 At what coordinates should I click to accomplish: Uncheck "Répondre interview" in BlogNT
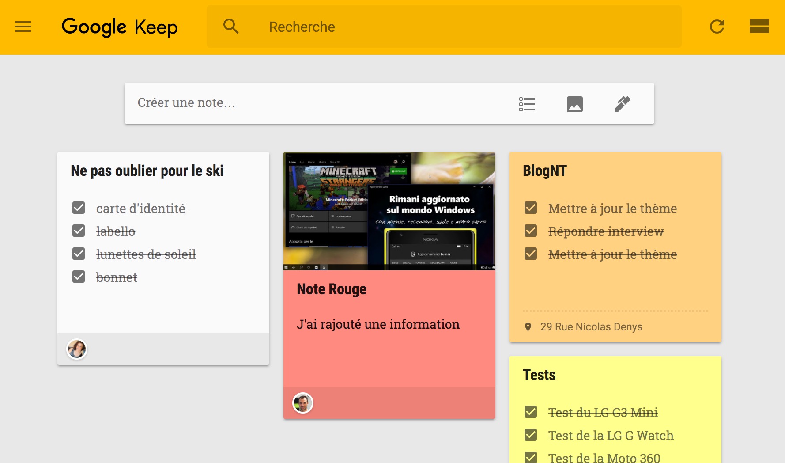point(531,231)
